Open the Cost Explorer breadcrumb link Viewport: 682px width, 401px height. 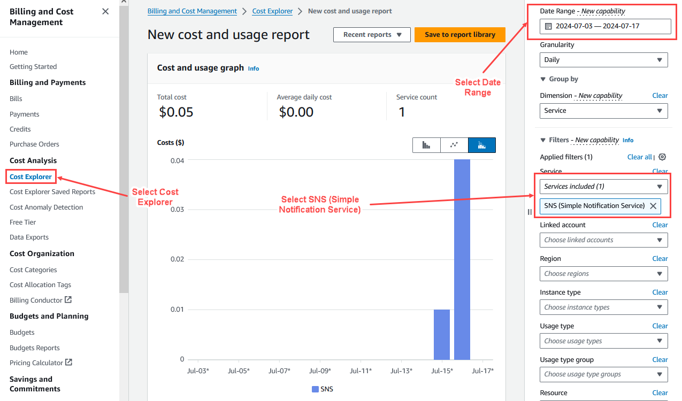click(272, 11)
